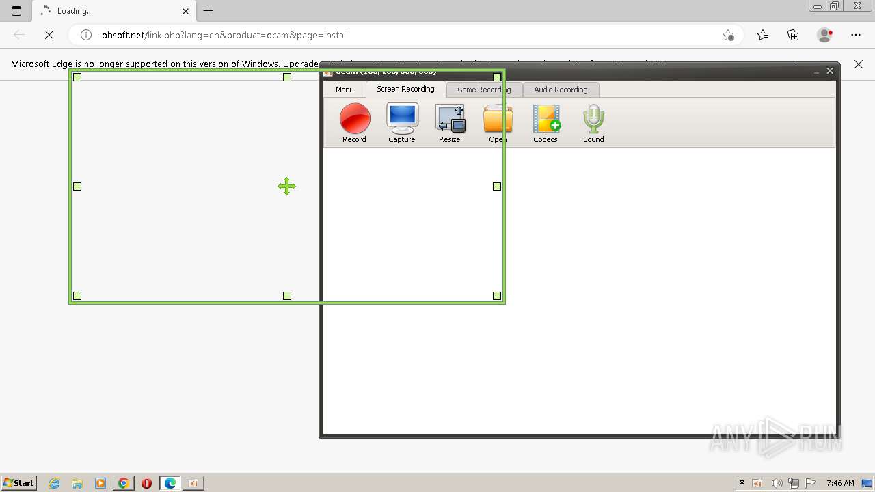Click the bottom-right handle of the capture frame
875x492 pixels.
pyautogui.click(x=497, y=296)
